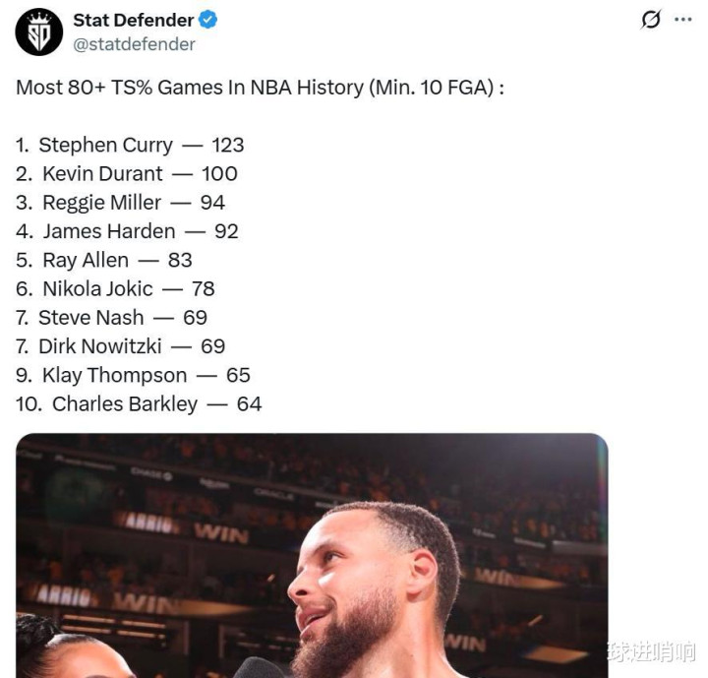Viewport: 708px width, 678px height.
Task: Click the 'Most 80+ TS% Games' headline text
Action: pyautogui.click(x=260, y=88)
